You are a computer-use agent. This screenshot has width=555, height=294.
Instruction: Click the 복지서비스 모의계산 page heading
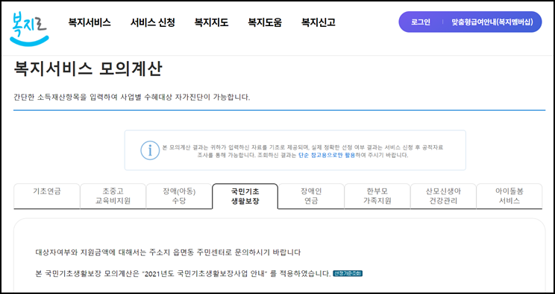pos(88,69)
